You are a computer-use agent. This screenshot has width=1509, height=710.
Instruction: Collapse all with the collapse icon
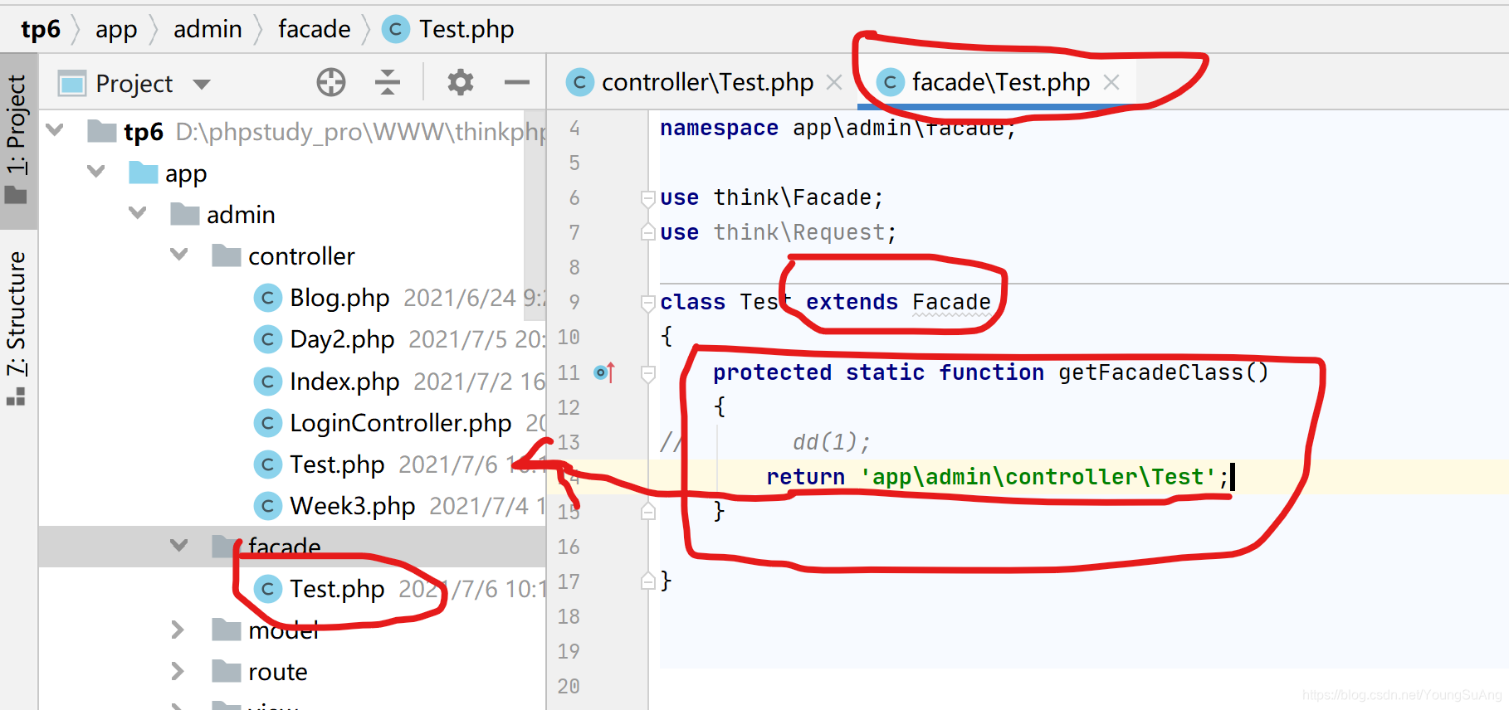[387, 82]
